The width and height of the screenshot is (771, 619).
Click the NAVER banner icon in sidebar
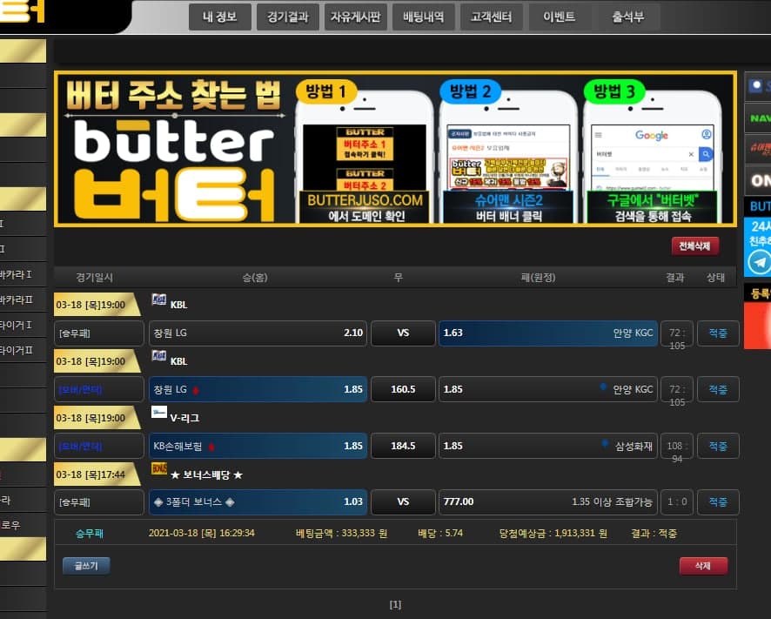click(x=758, y=118)
